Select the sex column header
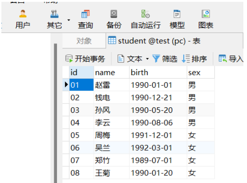This screenshot has width=247, height=183. point(201,73)
